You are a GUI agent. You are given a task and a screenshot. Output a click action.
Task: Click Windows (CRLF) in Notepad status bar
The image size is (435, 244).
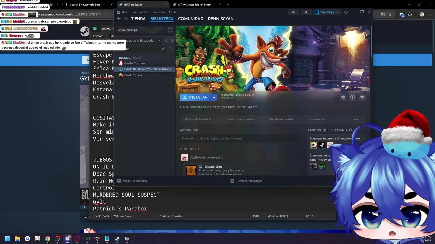(278, 216)
